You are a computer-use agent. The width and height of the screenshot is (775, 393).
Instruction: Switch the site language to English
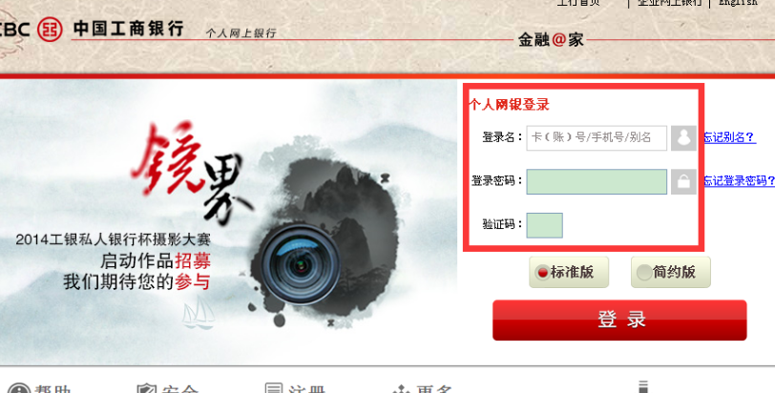[x=738, y=3]
